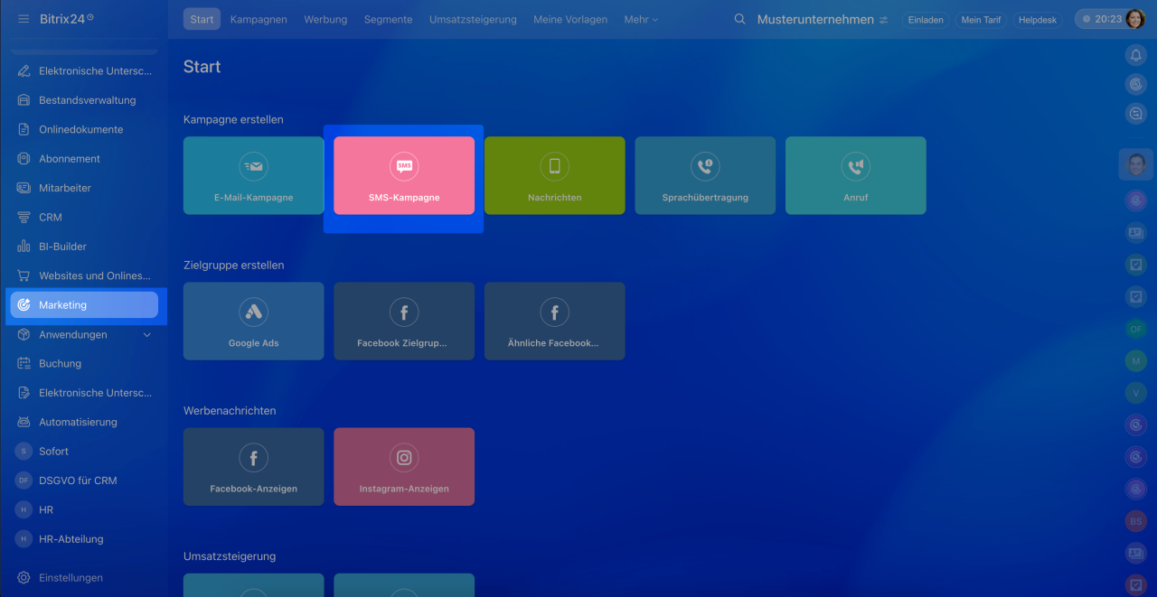
Task: Select the Anruf campaign card
Action: pos(856,175)
